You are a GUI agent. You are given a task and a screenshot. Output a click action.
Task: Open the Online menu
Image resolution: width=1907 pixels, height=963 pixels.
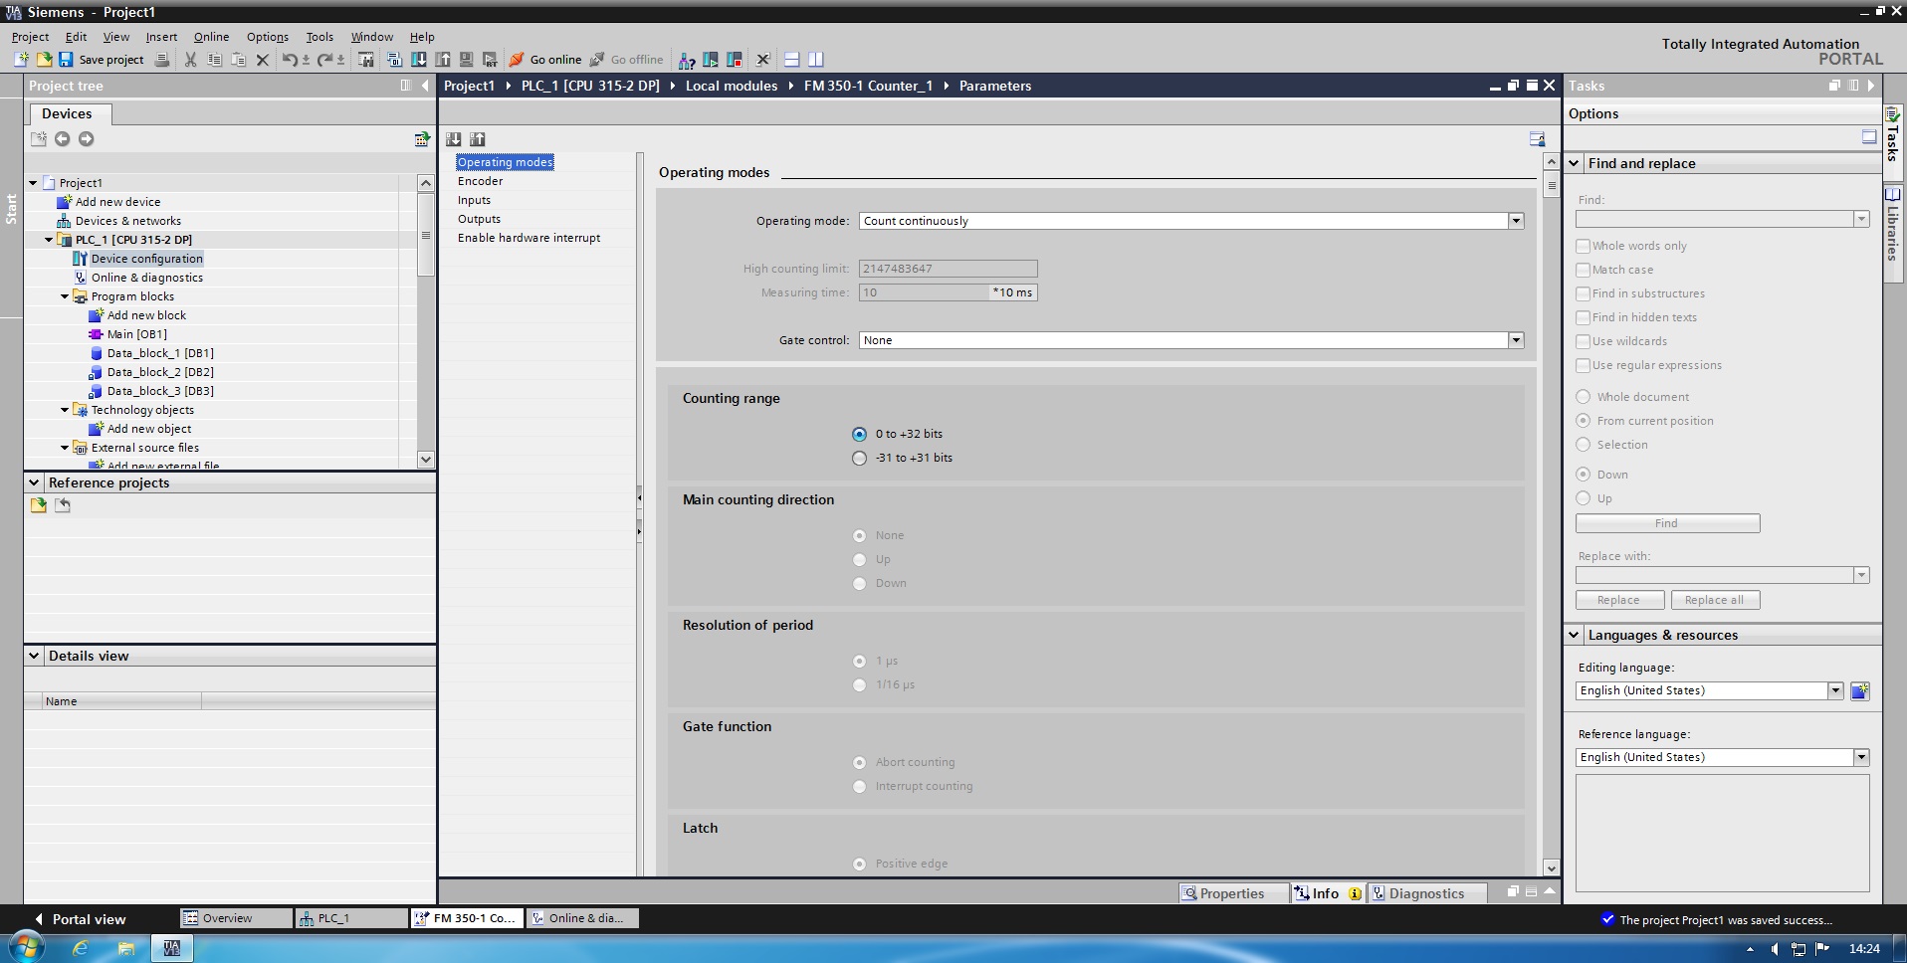coord(211,37)
